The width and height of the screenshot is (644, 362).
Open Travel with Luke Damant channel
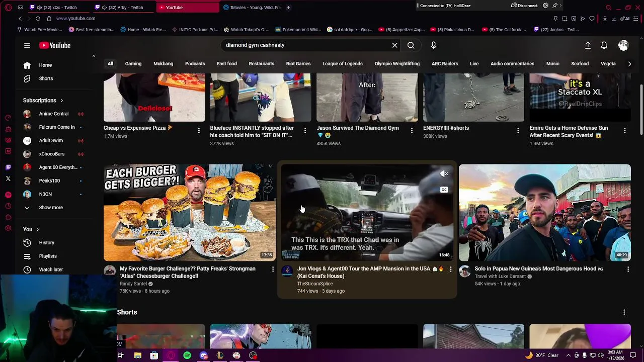click(x=500, y=277)
